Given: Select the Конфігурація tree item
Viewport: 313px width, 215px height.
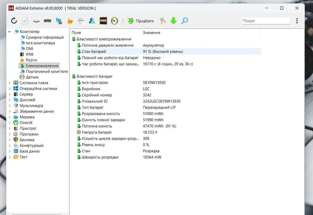Looking at the screenshot, I should point(28,146).
